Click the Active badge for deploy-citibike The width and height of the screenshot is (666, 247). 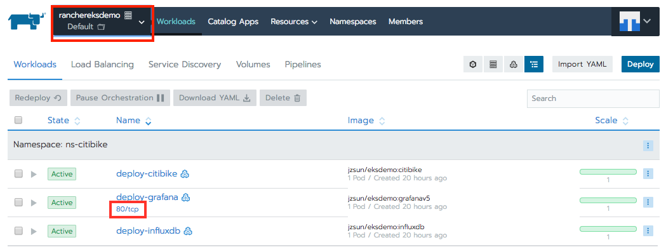[x=62, y=174]
